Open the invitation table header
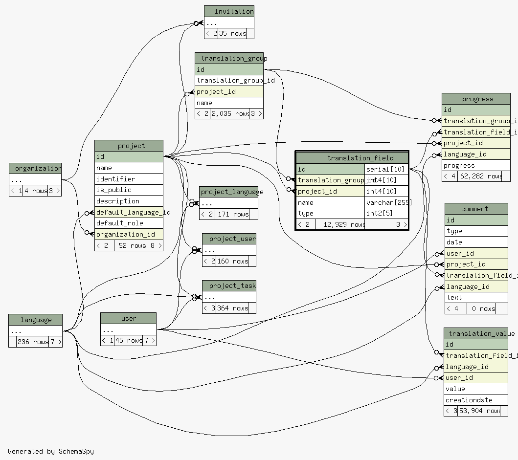 point(229,11)
